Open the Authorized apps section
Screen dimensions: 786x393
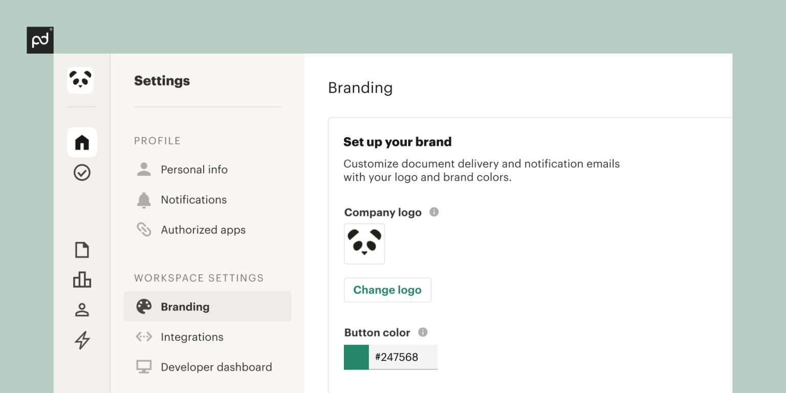click(x=203, y=230)
